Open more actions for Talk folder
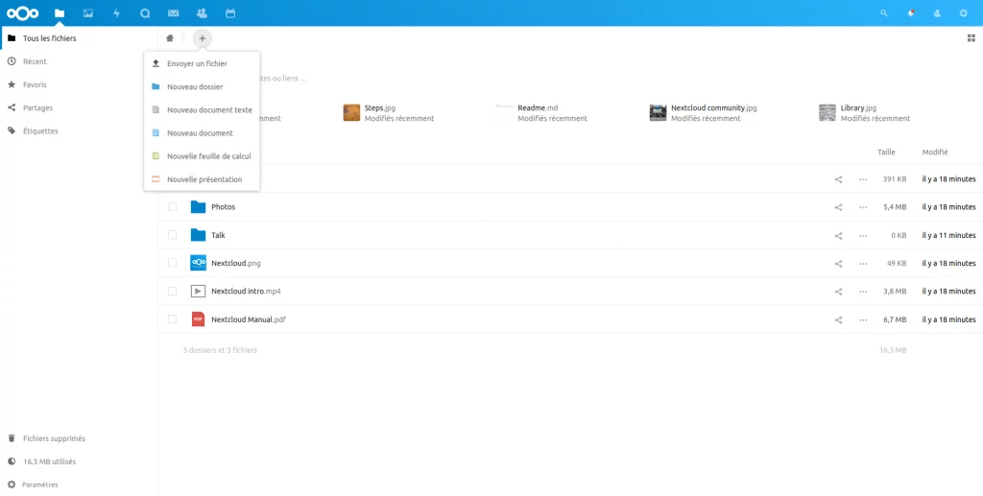 coord(863,235)
